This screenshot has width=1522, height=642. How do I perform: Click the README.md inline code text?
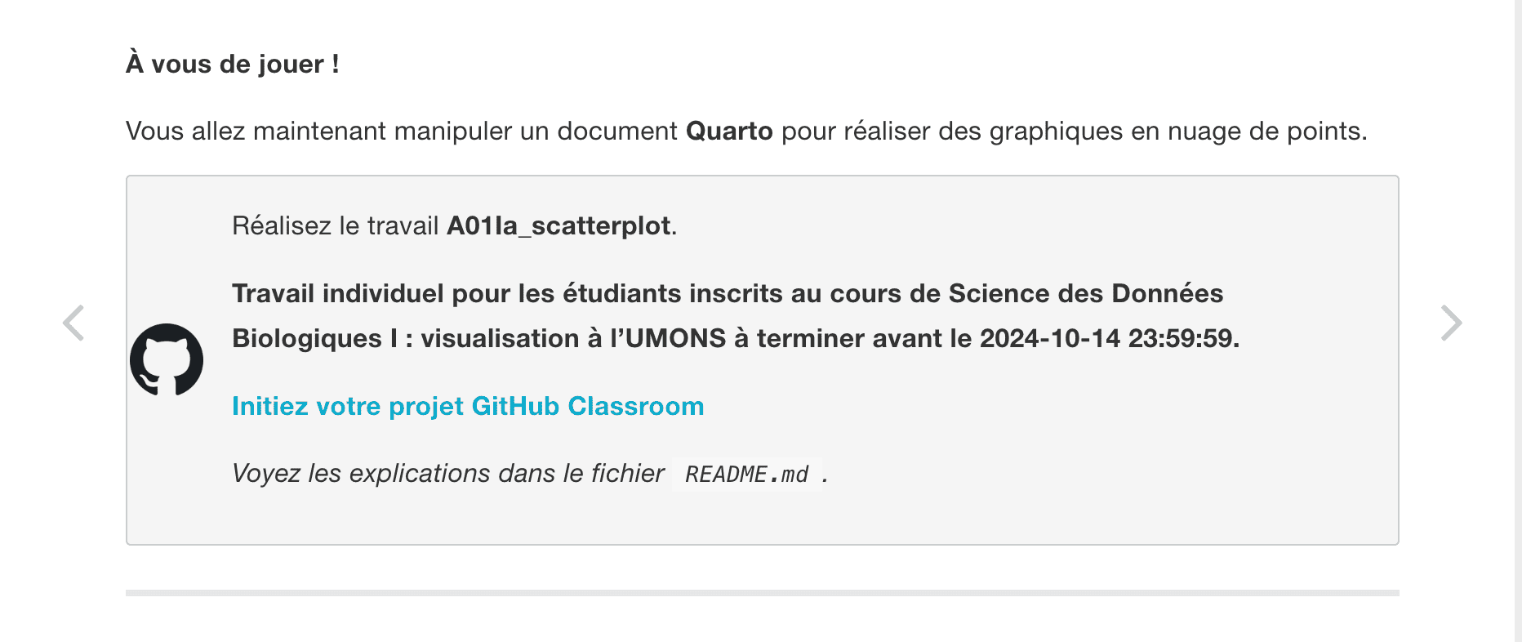point(746,475)
